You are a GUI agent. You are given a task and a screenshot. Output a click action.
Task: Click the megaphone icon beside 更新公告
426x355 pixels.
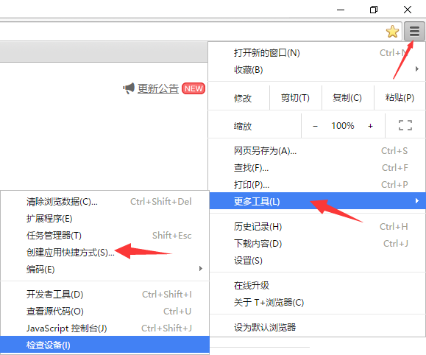click(x=129, y=88)
